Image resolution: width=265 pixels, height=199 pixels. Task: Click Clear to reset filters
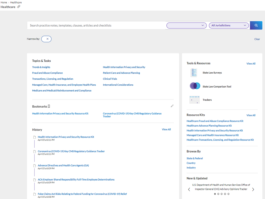tap(257, 39)
